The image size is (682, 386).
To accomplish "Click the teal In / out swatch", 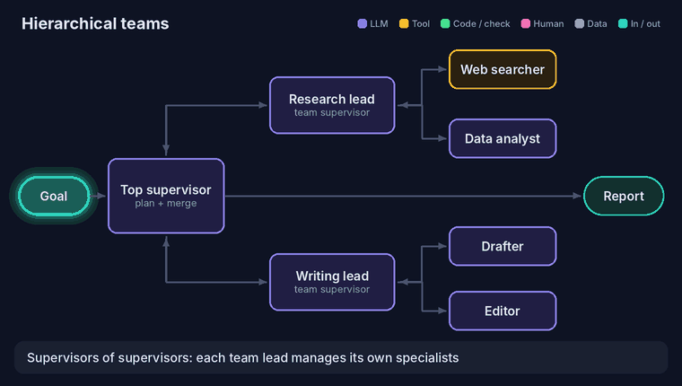I will click(x=623, y=23).
